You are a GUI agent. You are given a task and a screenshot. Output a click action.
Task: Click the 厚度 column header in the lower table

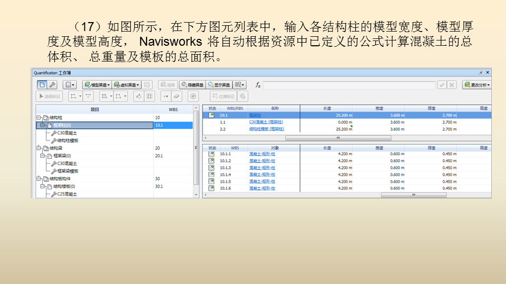click(431, 148)
